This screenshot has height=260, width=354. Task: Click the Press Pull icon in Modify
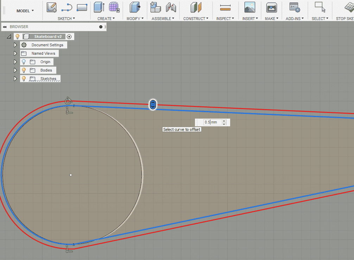135,7
